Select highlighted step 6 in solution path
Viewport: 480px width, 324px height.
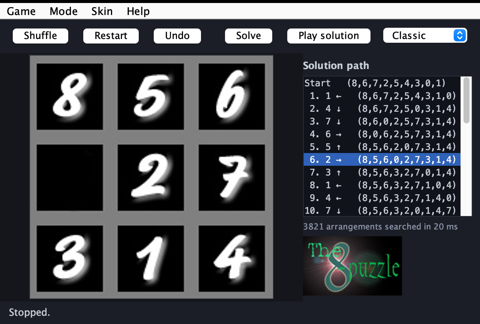pos(382,160)
